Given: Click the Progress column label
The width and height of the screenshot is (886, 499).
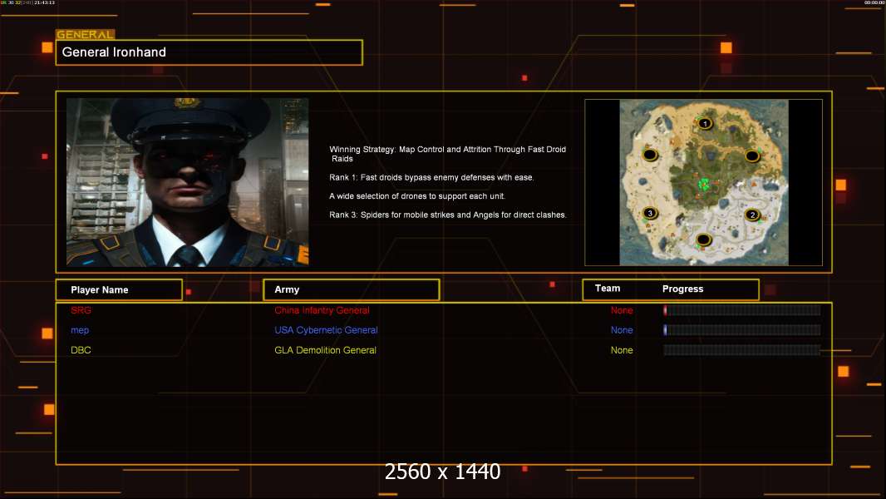Looking at the screenshot, I should [x=682, y=289].
